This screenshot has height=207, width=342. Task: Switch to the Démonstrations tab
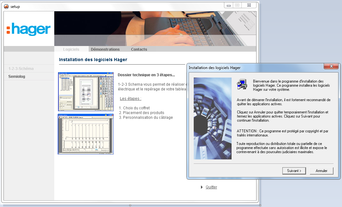coord(105,49)
